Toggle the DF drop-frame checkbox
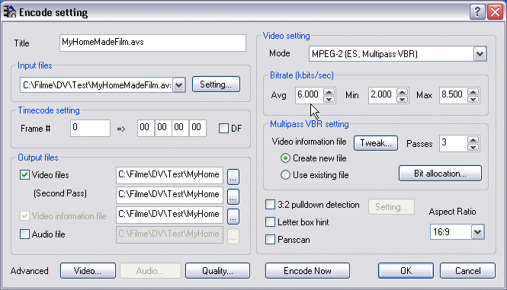This screenshot has width=507, height=290. pyautogui.click(x=223, y=128)
